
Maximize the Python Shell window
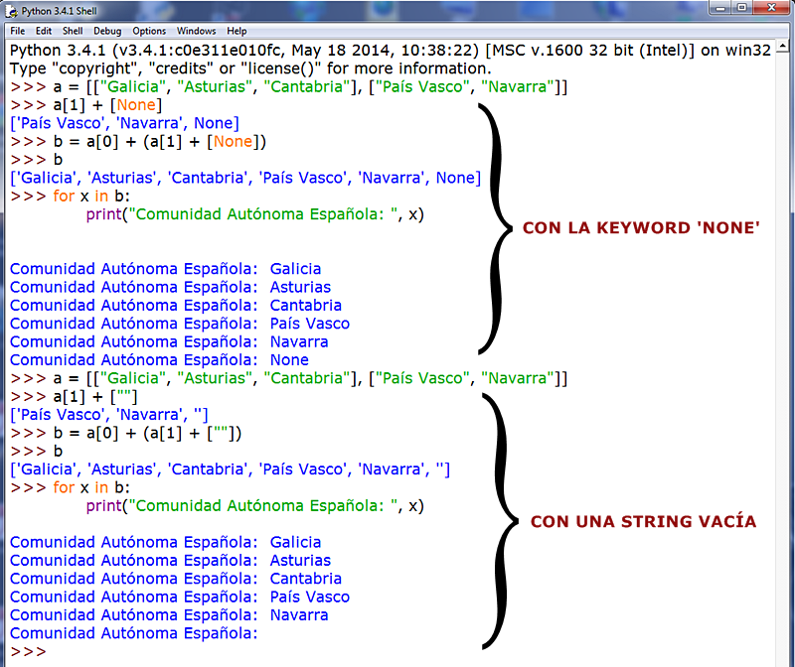741,8
